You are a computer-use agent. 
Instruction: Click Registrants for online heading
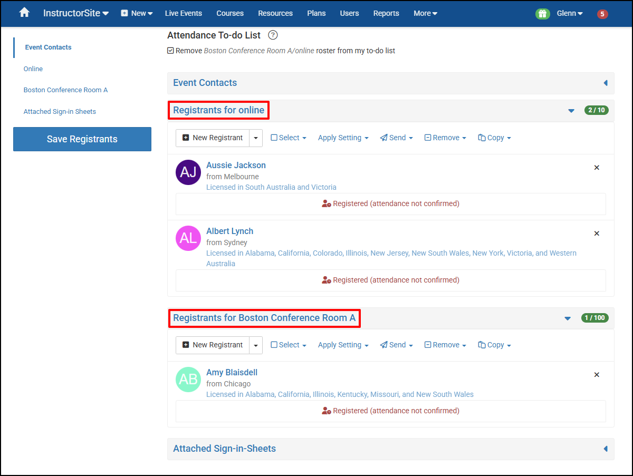(218, 110)
